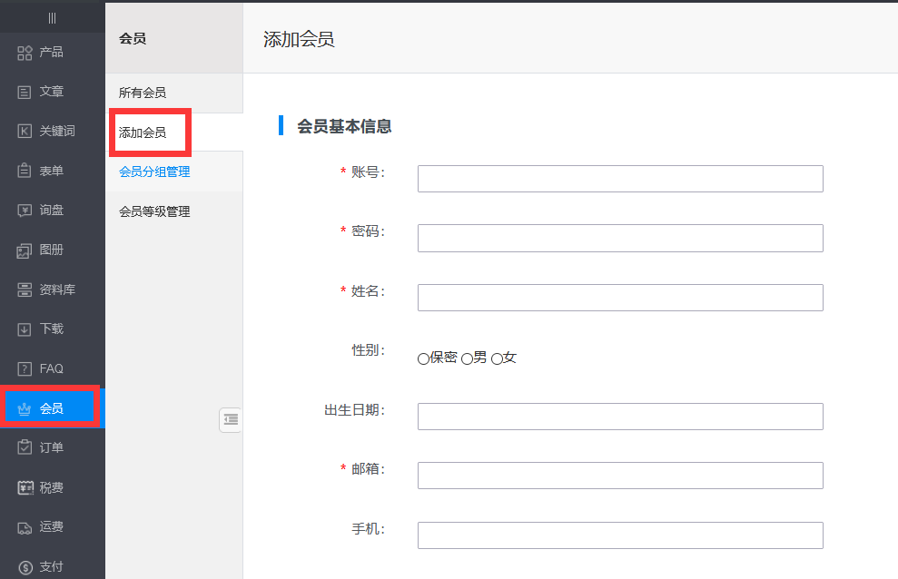Click the 会员分组管理 link

click(x=154, y=172)
